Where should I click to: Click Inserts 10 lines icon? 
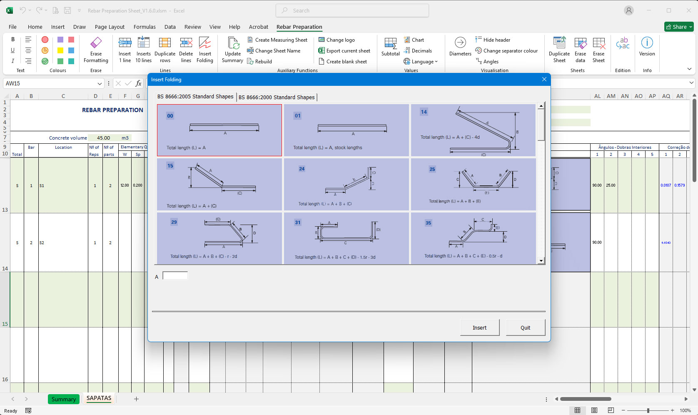pos(143,42)
